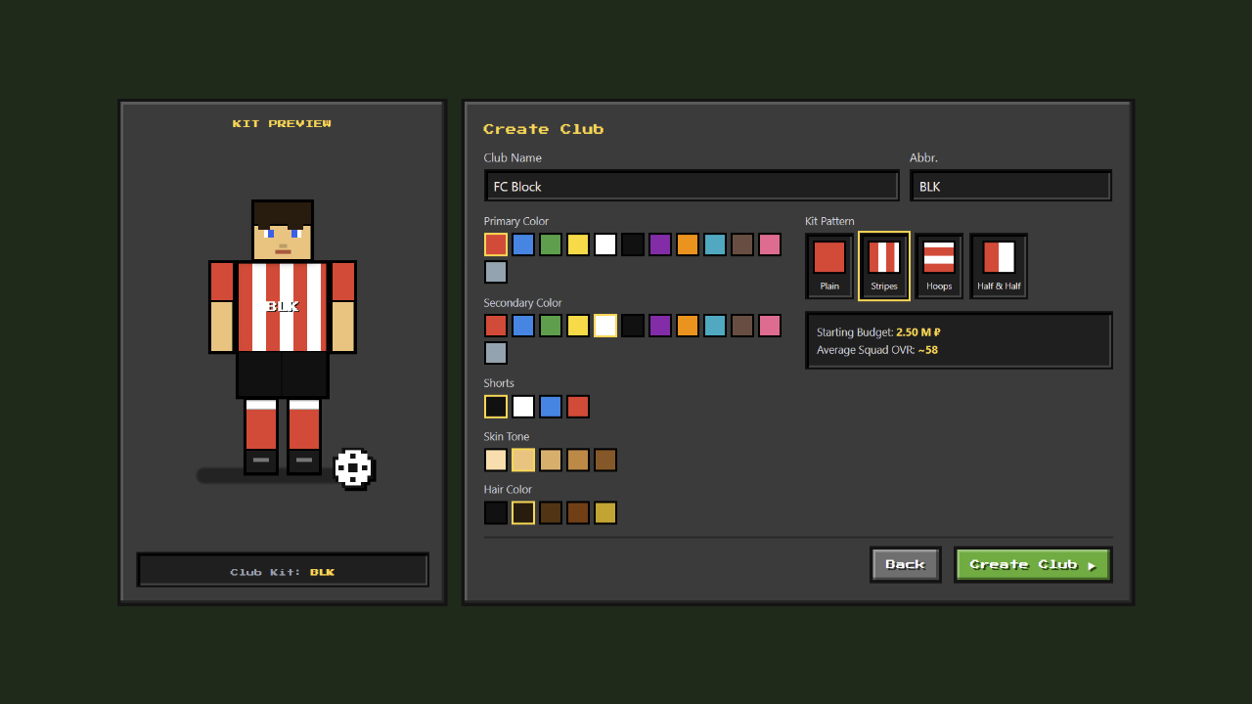Set secondary color to black
Viewport: 1252px width, 704px height.
point(633,326)
